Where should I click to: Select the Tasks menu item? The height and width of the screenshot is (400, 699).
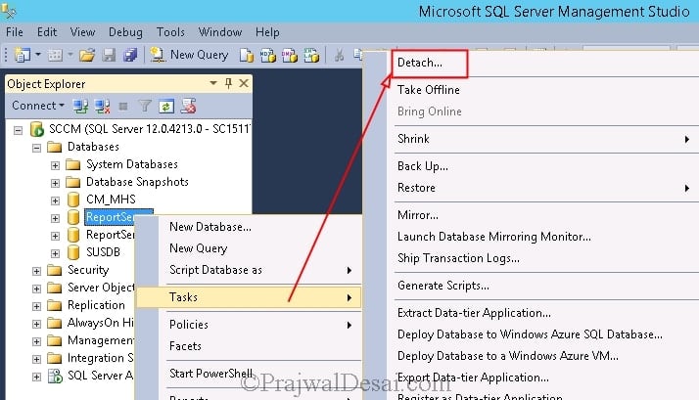click(249, 297)
